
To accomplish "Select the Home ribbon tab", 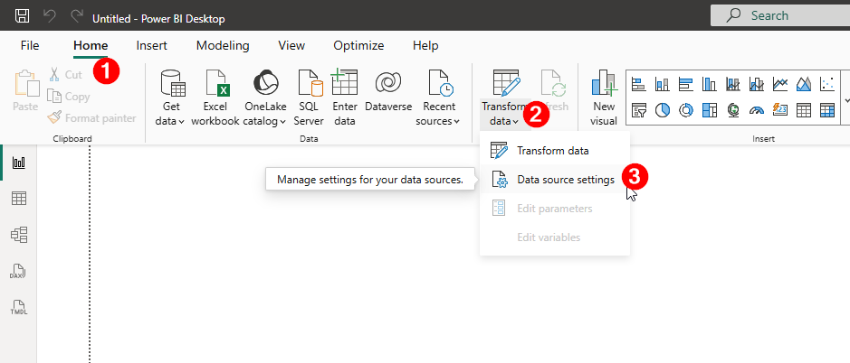I will [91, 45].
